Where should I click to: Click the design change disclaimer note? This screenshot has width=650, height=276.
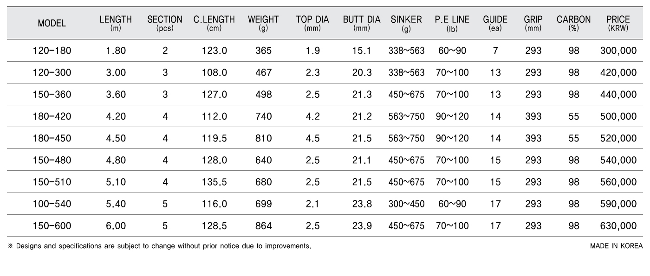(x=159, y=246)
